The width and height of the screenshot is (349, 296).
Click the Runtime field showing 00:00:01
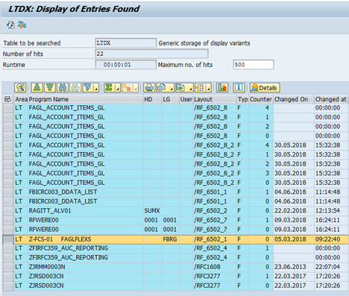(126, 65)
